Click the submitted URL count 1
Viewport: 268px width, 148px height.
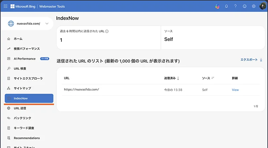click(61, 40)
